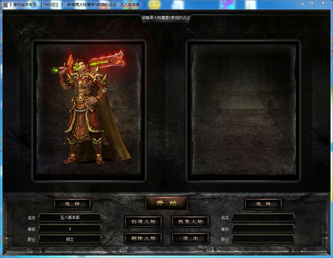The image size is (333, 258).
Task: Click the game icon in the title bar
Action: [5, 5]
